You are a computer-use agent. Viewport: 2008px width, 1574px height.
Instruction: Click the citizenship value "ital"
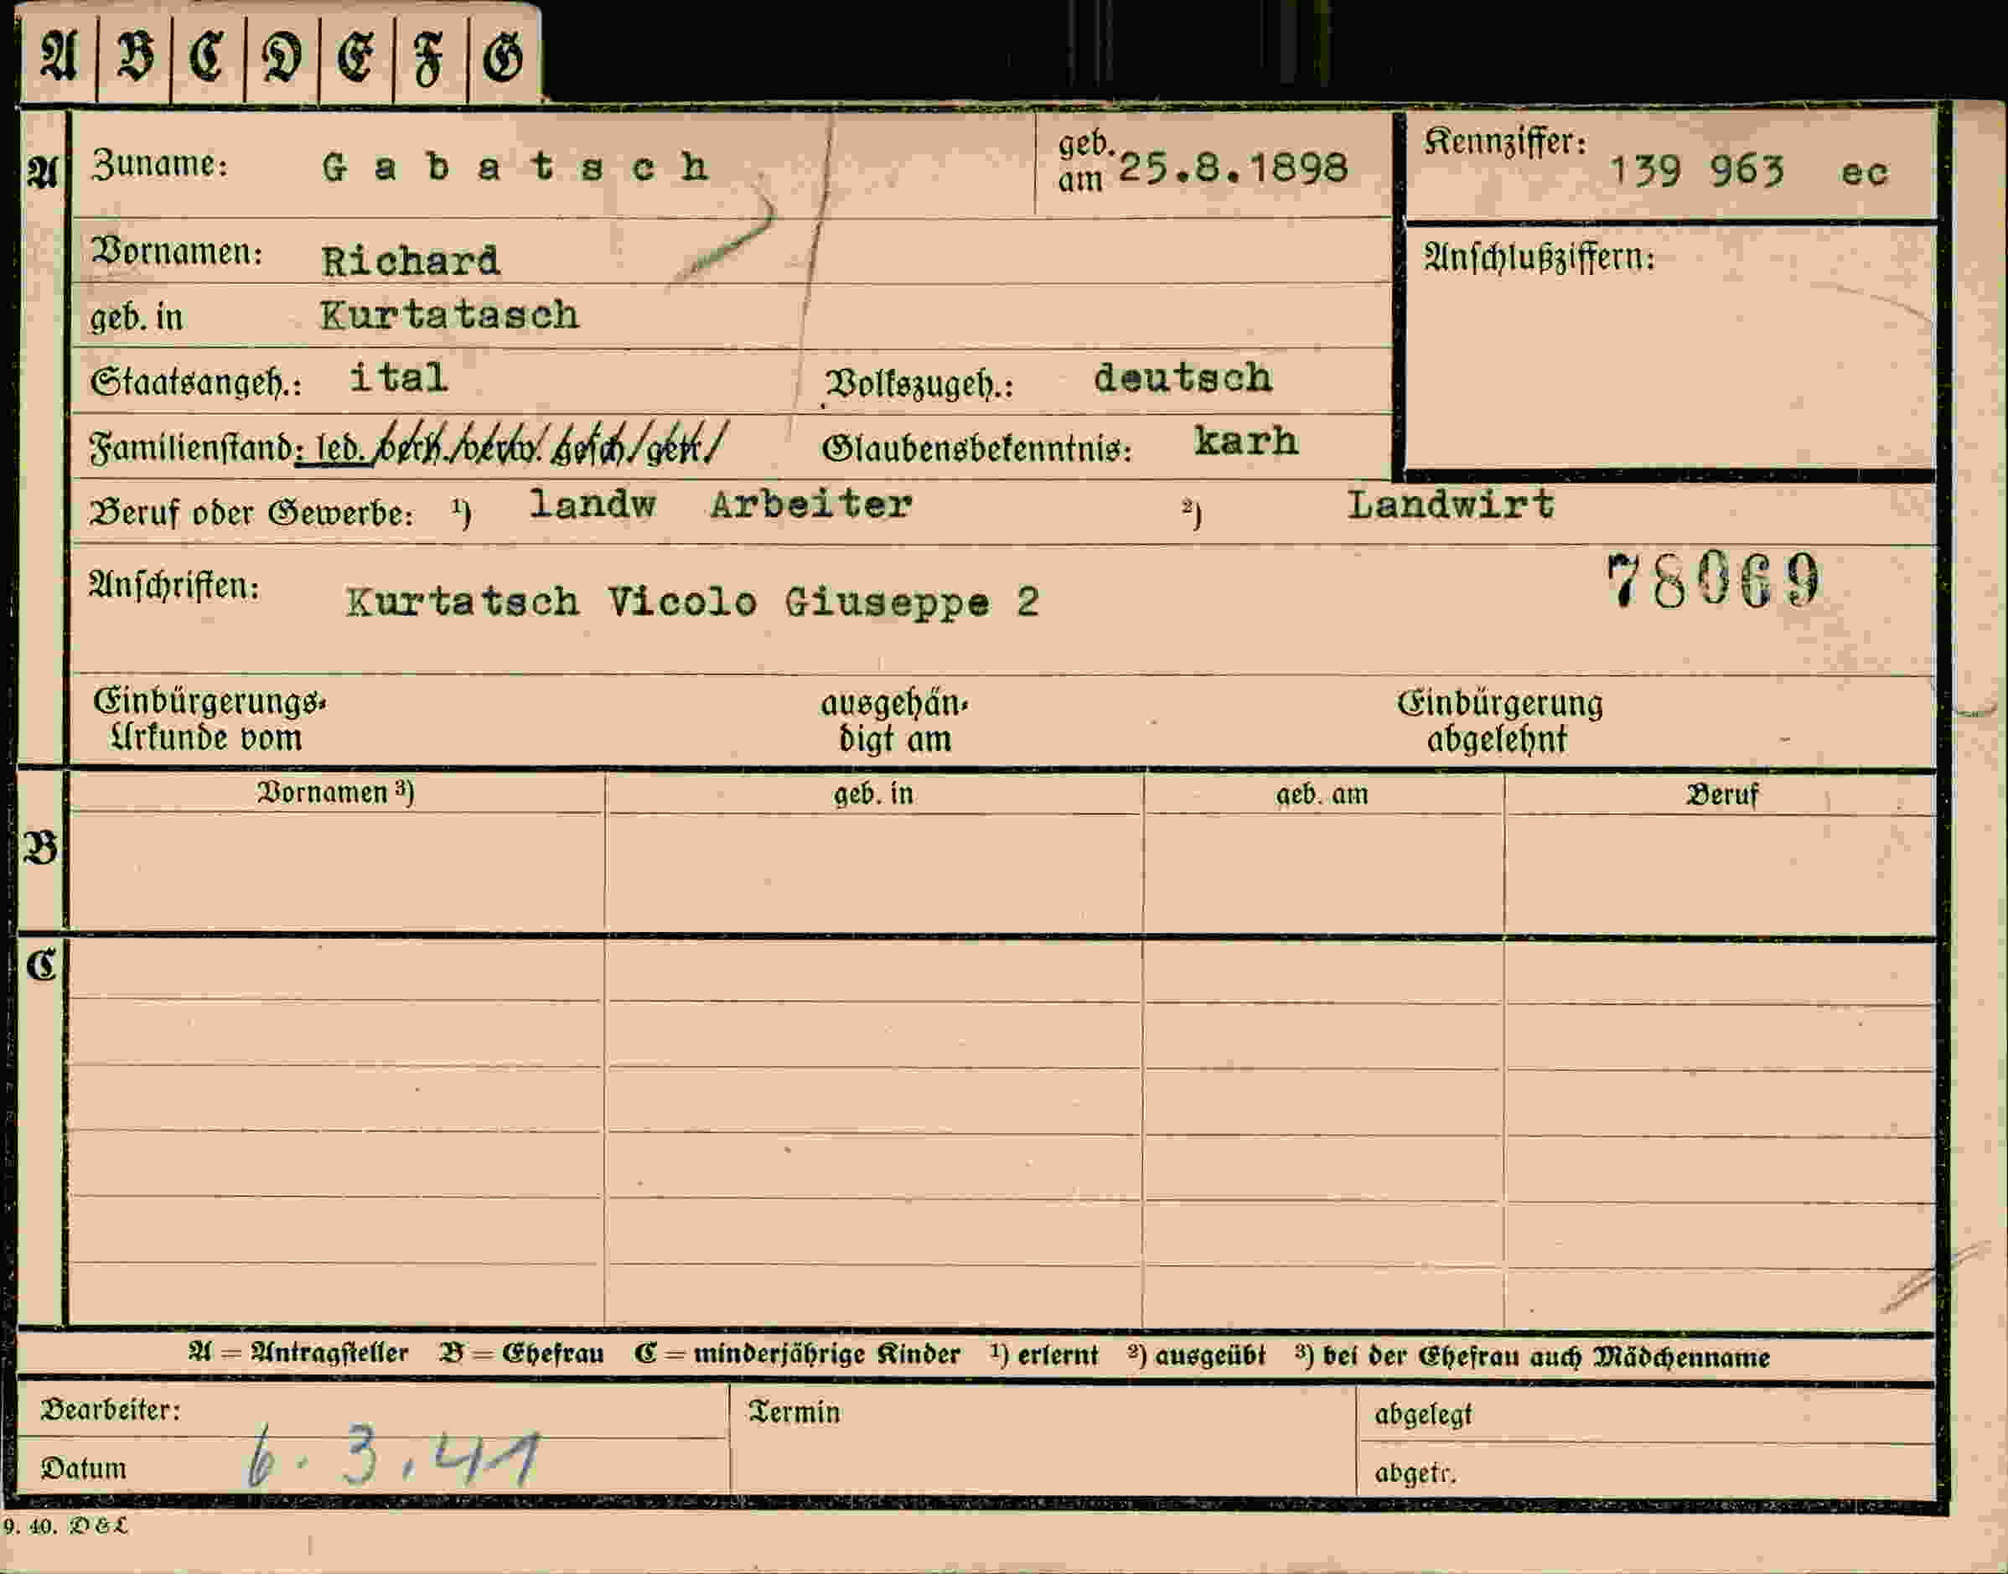399,378
